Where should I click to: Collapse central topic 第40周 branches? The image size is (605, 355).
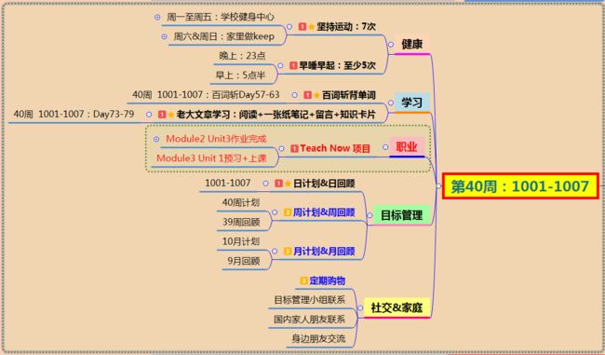438,185
